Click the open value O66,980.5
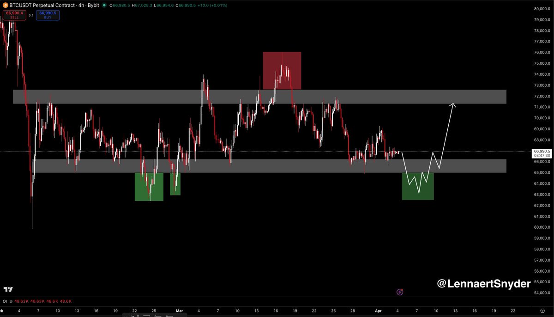554x317 pixels. click(120, 6)
